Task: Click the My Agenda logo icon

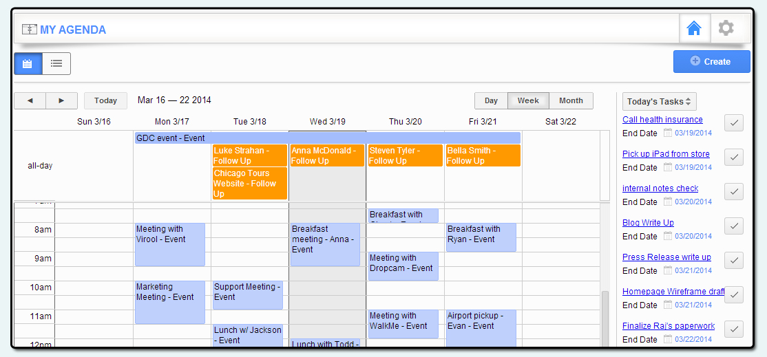Action: (x=29, y=30)
